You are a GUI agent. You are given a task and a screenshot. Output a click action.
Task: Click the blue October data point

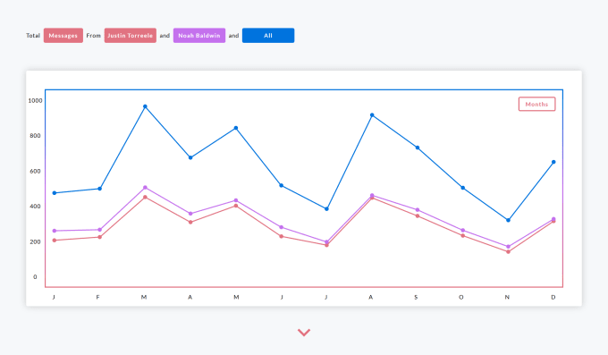(x=462, y=188)
